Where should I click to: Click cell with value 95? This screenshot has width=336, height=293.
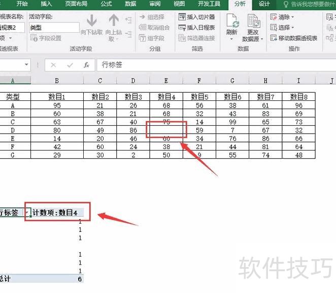57,105
